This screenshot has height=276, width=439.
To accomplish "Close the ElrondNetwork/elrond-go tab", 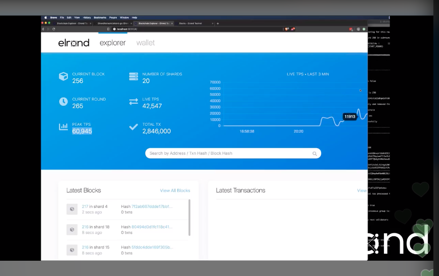I will (131, 23).
